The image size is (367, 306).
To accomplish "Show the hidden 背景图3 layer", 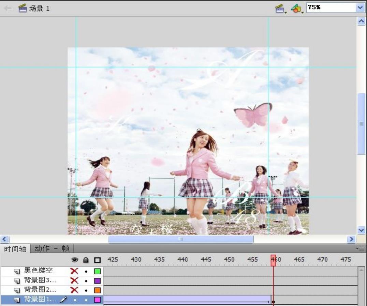I will pos(74,281).
